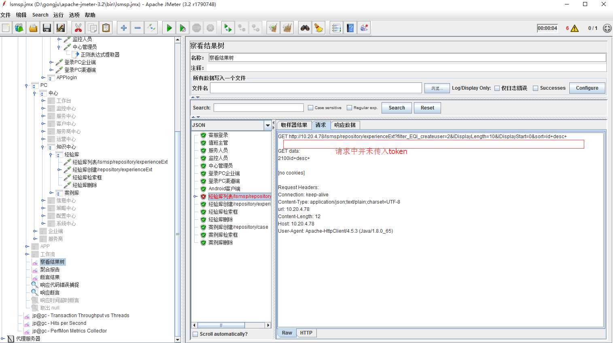The width and height of the screenshot is (613, 343).
Task: Click the Paste clipboard toolbar icon
Action: (x=106, y=28)
